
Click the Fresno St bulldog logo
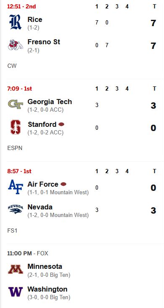pos(16,45)
